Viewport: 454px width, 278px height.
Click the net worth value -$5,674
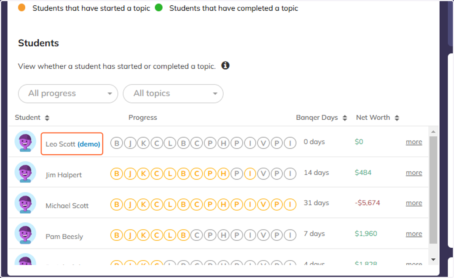pyautogui.click(x=367, y=203)
